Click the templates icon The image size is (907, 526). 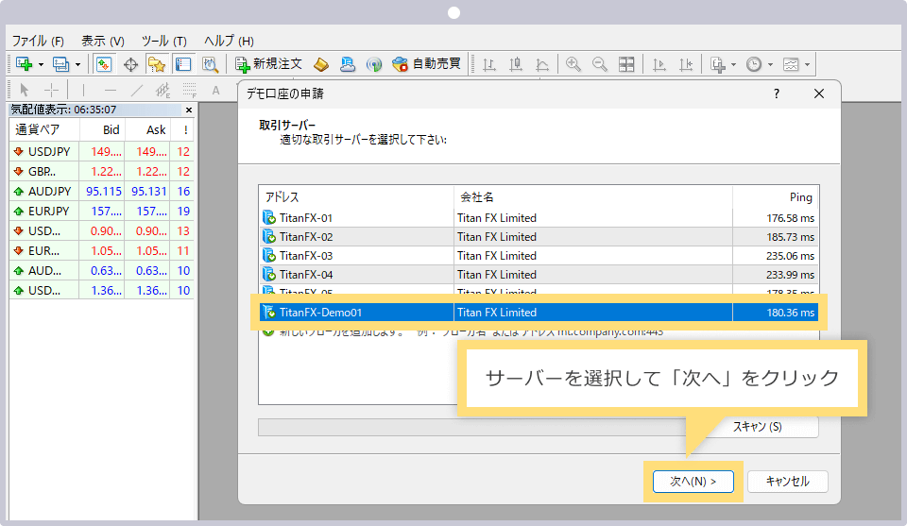(791, 64)
